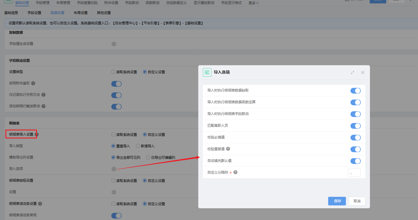Viewport: 418px width, 220px height.
Task: Open the 字段联动 top tab
Action: coord(132,3)
